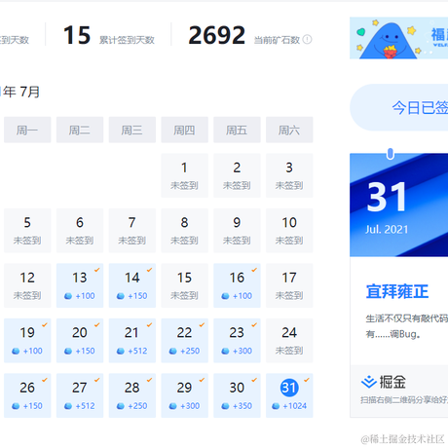Click the 2692 ore count
Viewport: 448px width, 448px height.
tap(216, 35)
